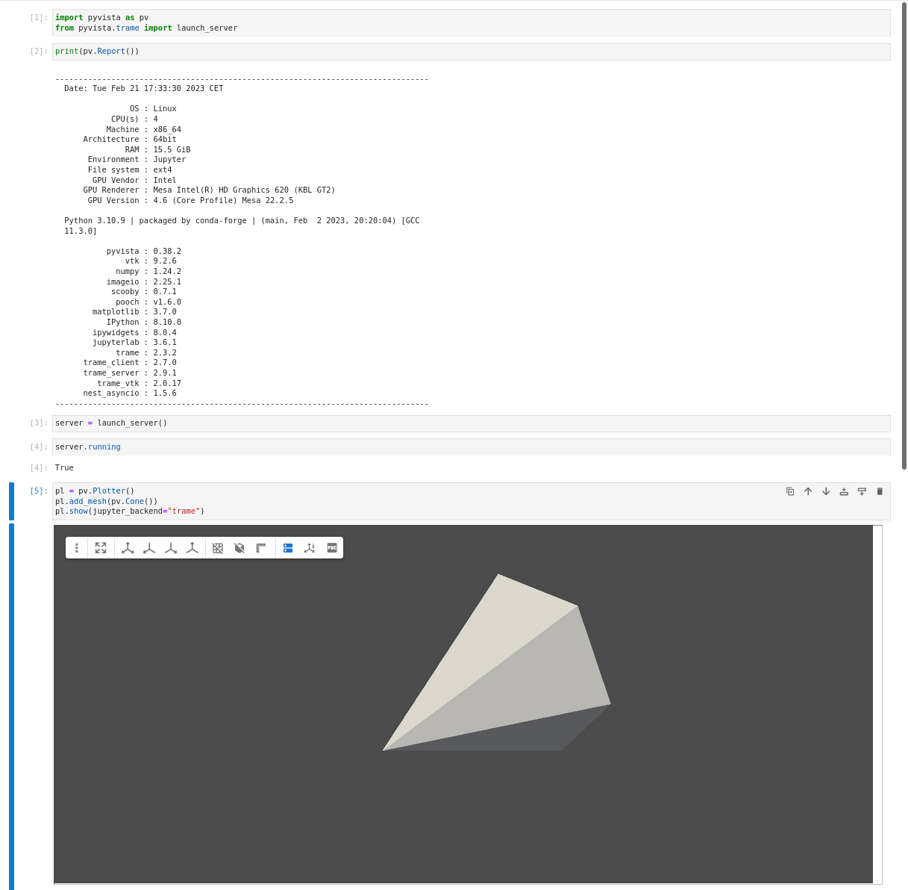Move the selected cell up
908x890 pixels.
click(x=808, y=491)
